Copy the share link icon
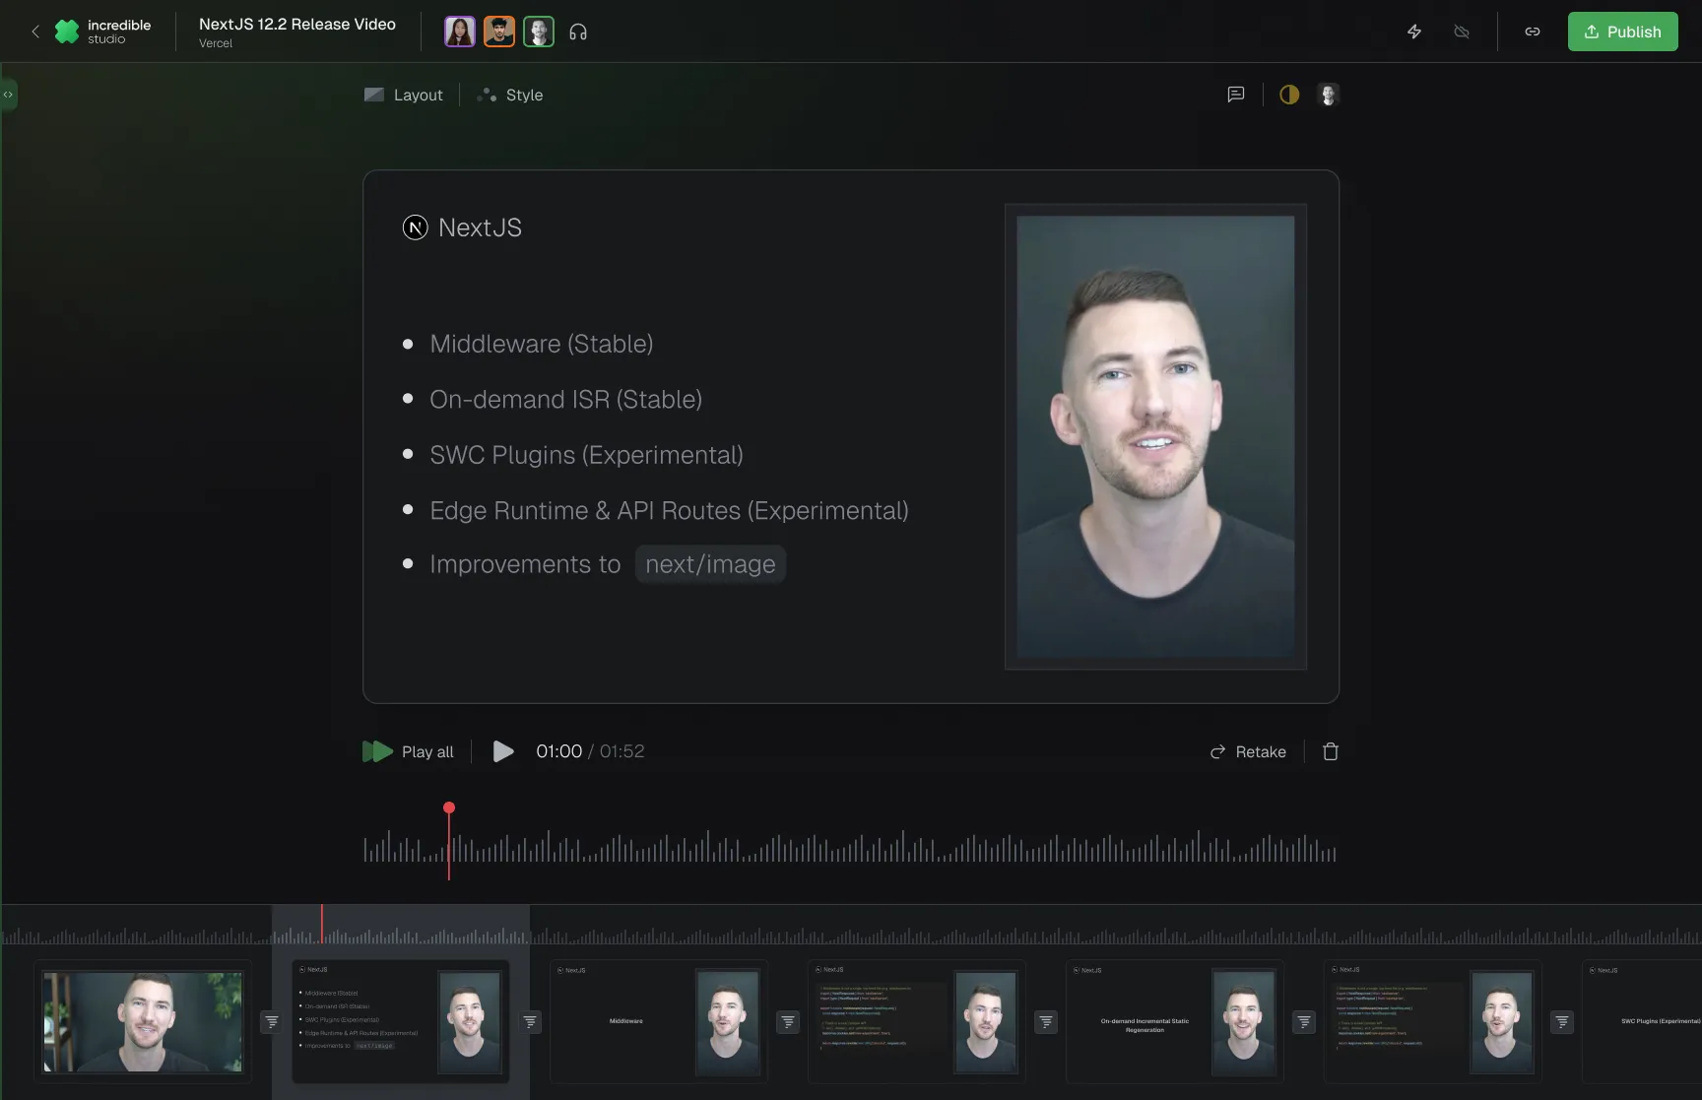The width and height of the screenshot is (1702, 1100). coord(1532,32)
